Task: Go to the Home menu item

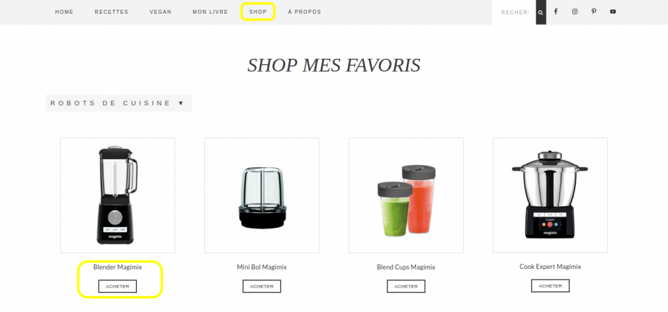Action: point(65,12)
